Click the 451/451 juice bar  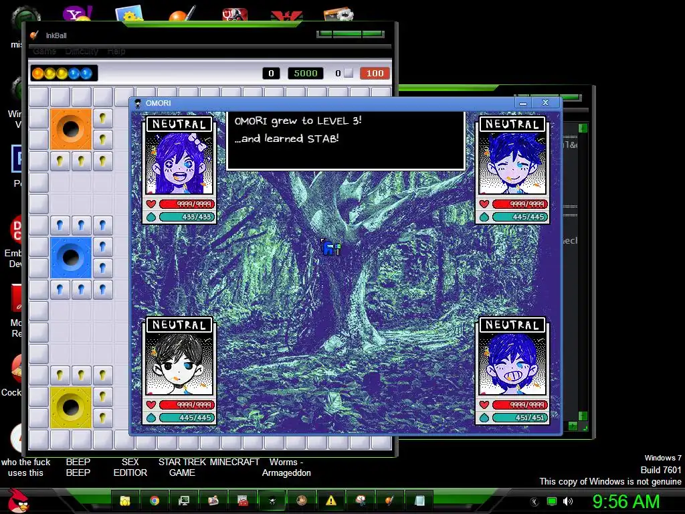520,418
